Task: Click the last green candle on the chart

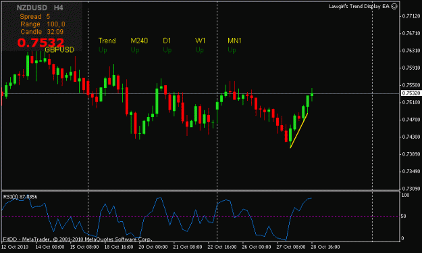Action: click(x=312, y=95)
